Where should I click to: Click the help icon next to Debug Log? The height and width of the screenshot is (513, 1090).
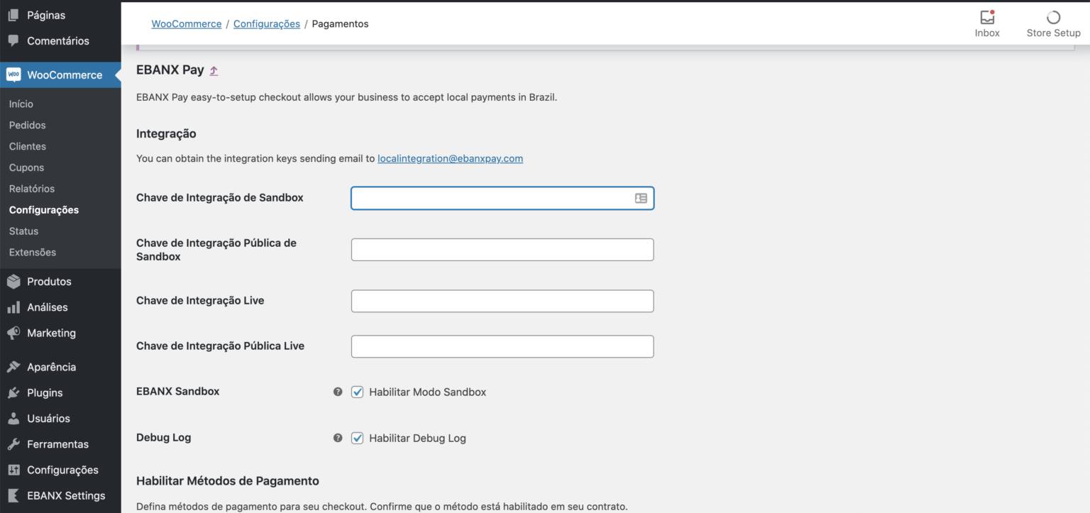tap(338, 438)
